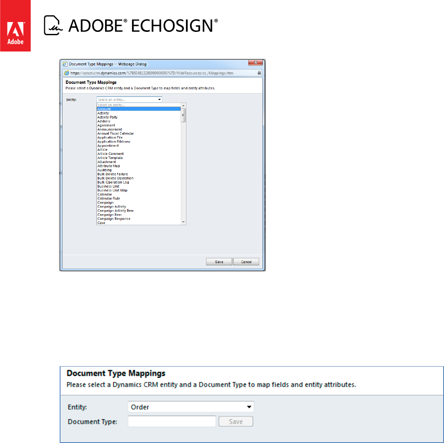Select Activity Party in entity list
The image size is (444, 443).
[139, 117]
